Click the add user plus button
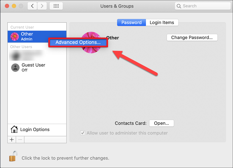Image resolution: width=233 pixels, height=168 pixels. coord(12,139)
